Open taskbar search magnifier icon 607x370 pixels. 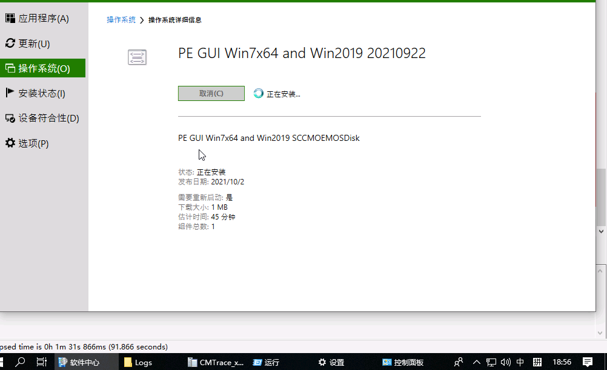coord(20,362)
